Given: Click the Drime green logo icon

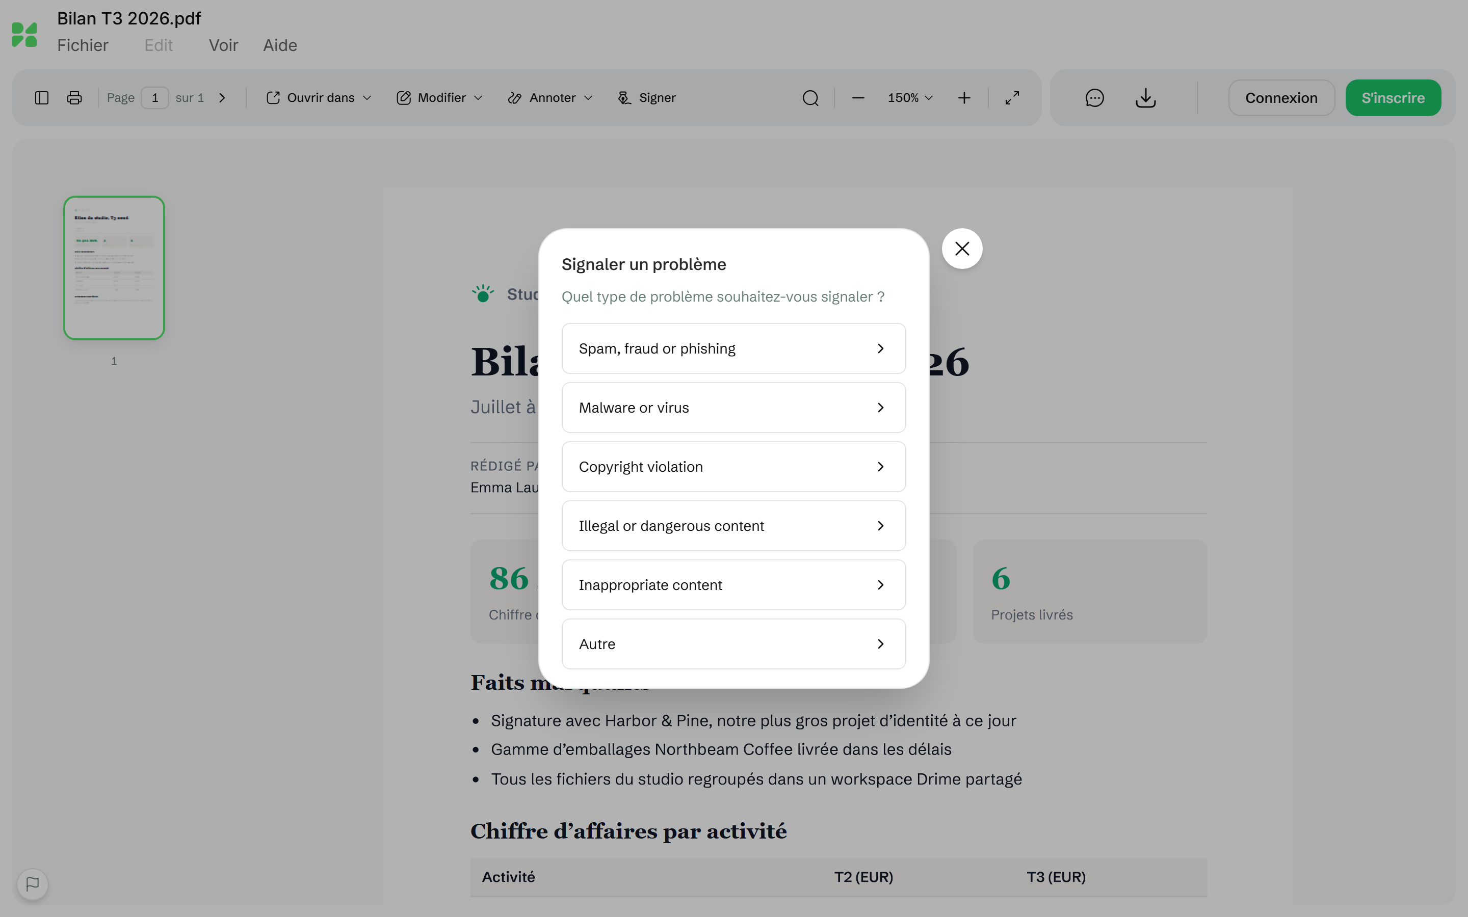Looking at the screenshot, I should click(x=24, y=35).
